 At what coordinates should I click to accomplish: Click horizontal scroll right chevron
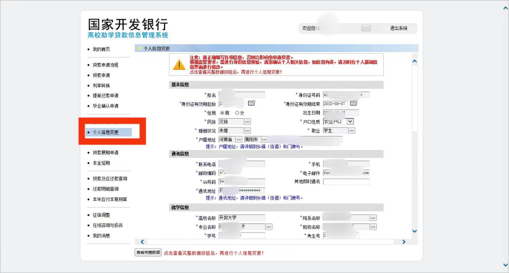point(404,242)
